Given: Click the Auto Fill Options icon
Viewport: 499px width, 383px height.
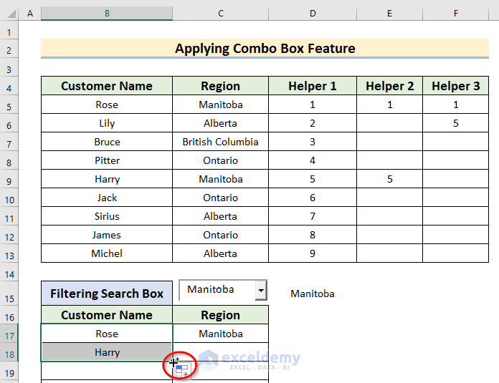Looking at the screenshot, I should pyautogui.click(x=182, y=370).
